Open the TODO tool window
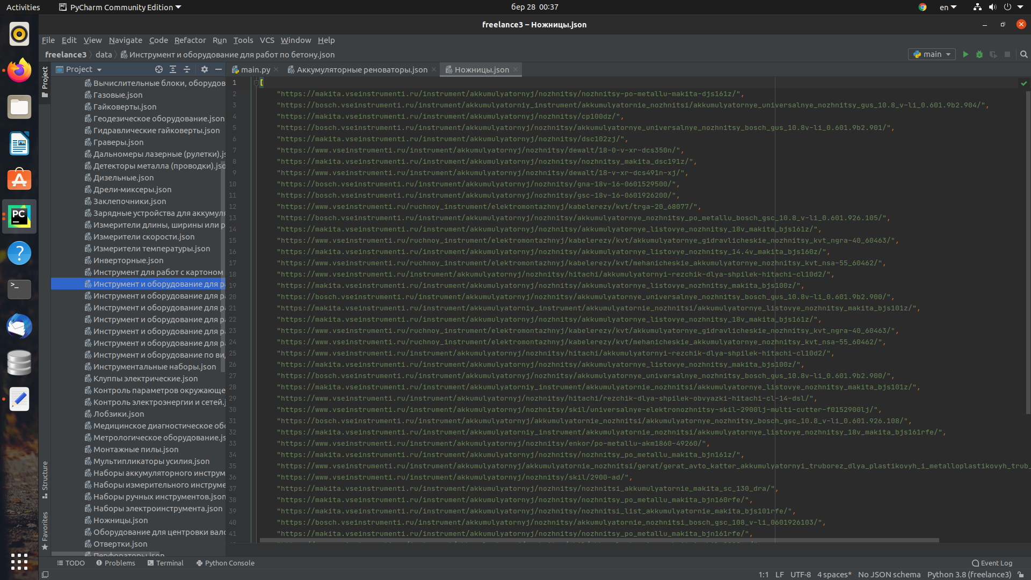The image size is (1031, 580). click(71, 563)
